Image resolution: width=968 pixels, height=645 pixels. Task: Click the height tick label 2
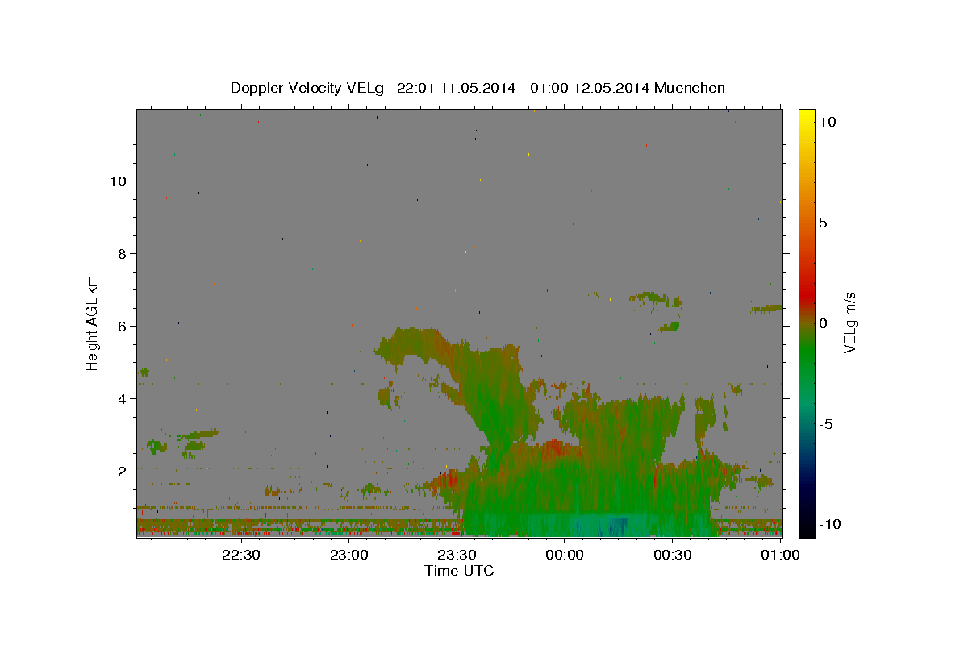(x=122, y=471)
